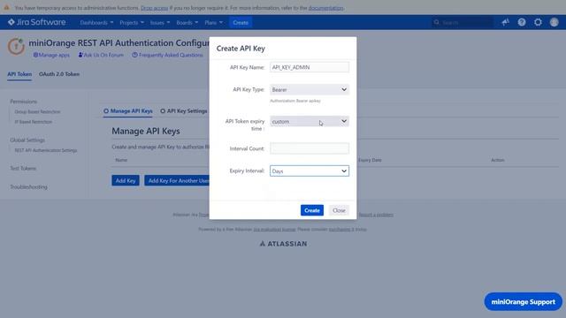Open the help question mark icon
This screenshot has width=566, height=318.
[x=522, y=22]
